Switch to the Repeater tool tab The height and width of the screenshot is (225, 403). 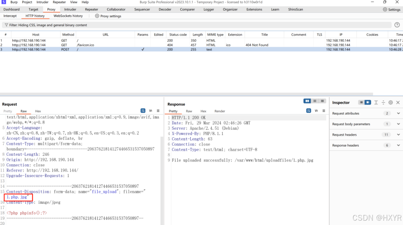[91, 9]
